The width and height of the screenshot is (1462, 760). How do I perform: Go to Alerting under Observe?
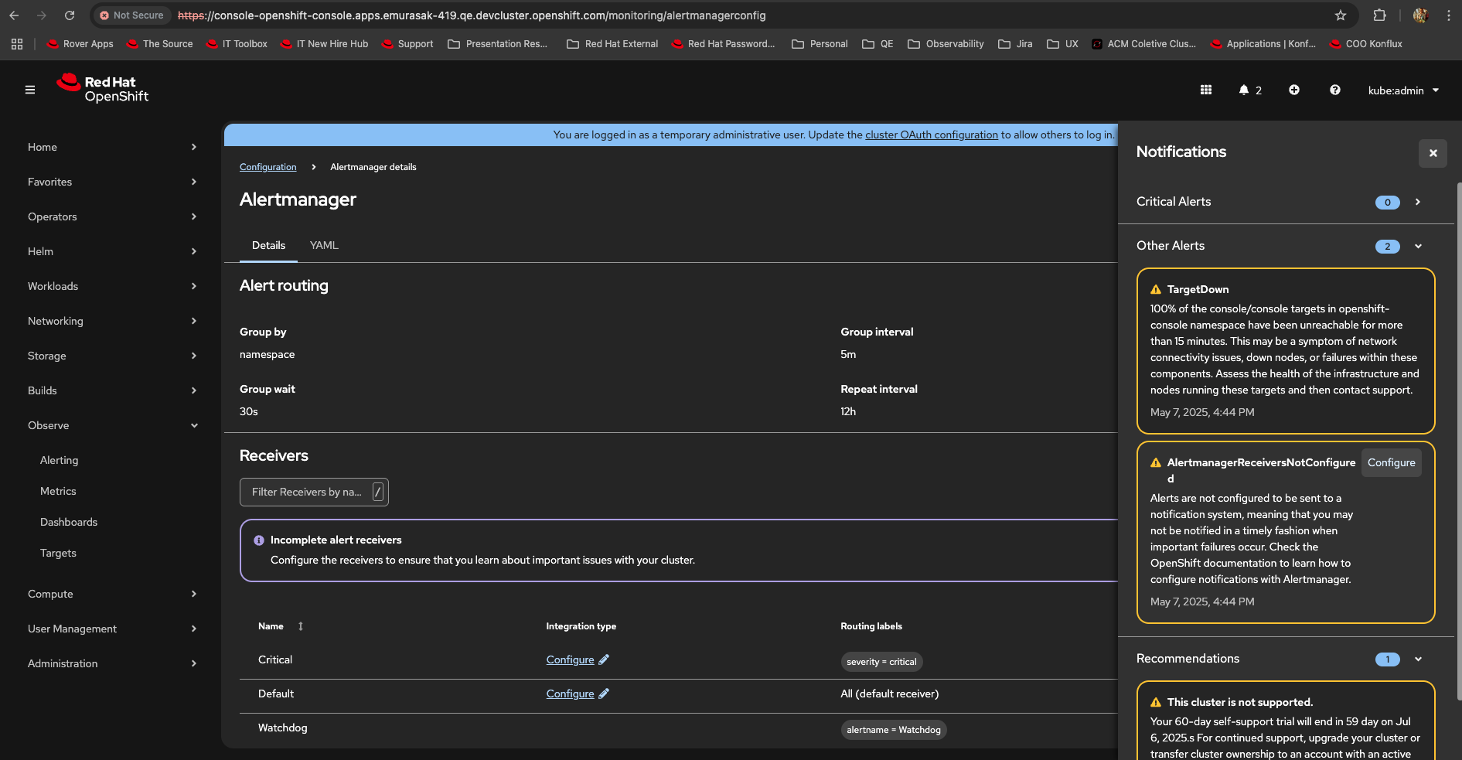click(x=60, y=460)
